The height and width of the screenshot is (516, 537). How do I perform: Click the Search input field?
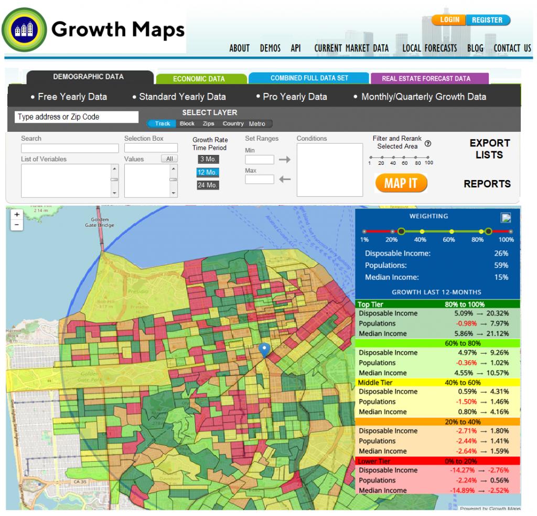tap(70, 149)
